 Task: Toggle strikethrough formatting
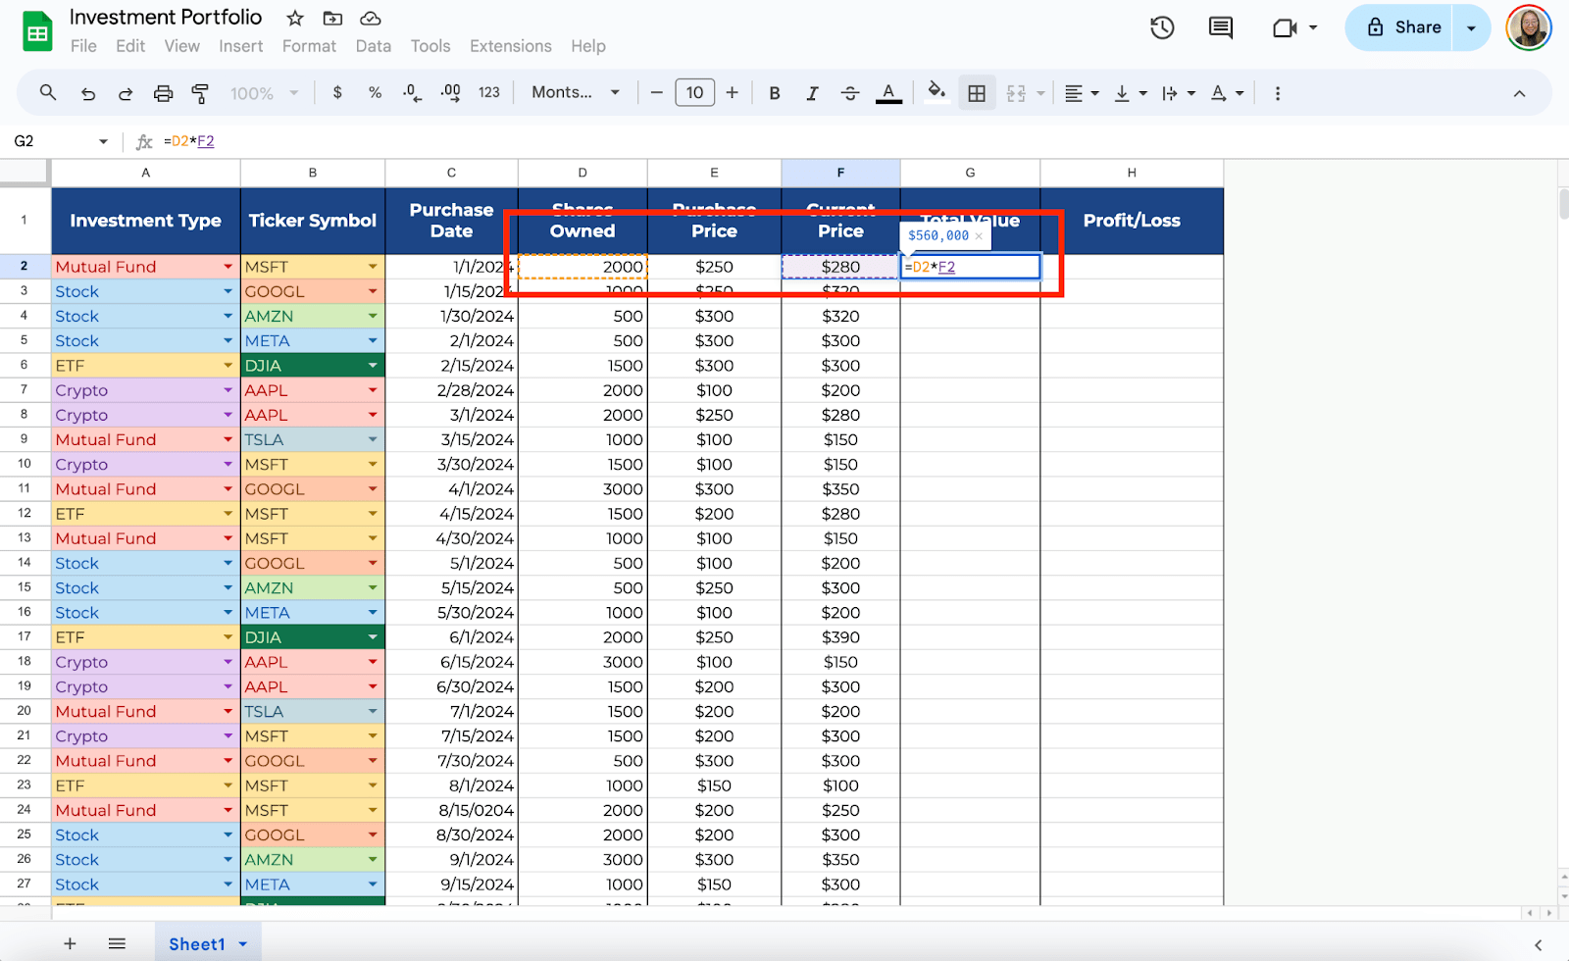pyautogui.click(x=850, y=93)
